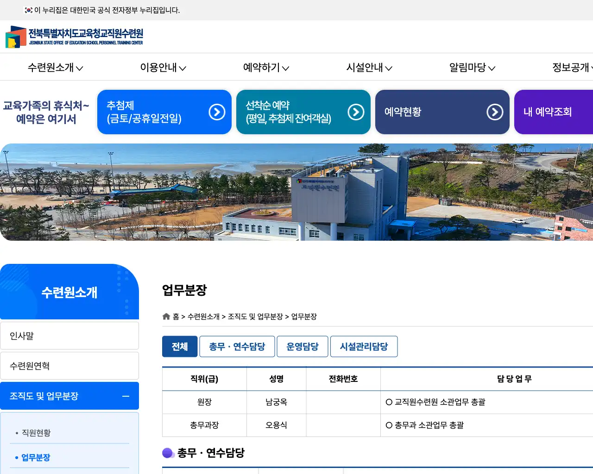This screenshot has height=474, width=593.
Task: Click the circular arrow on 추첨제 banner
Action: (x=216, y=112)
